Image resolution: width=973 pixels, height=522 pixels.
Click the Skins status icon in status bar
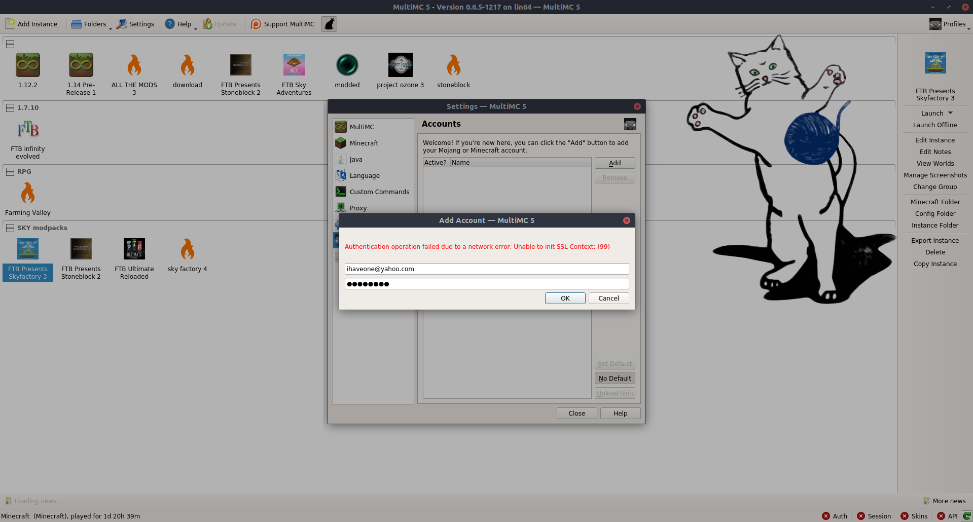coord(905,516)
